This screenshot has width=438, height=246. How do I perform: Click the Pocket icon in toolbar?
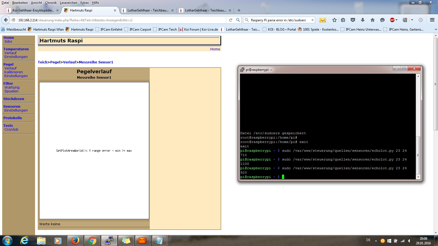click(353, 20)
